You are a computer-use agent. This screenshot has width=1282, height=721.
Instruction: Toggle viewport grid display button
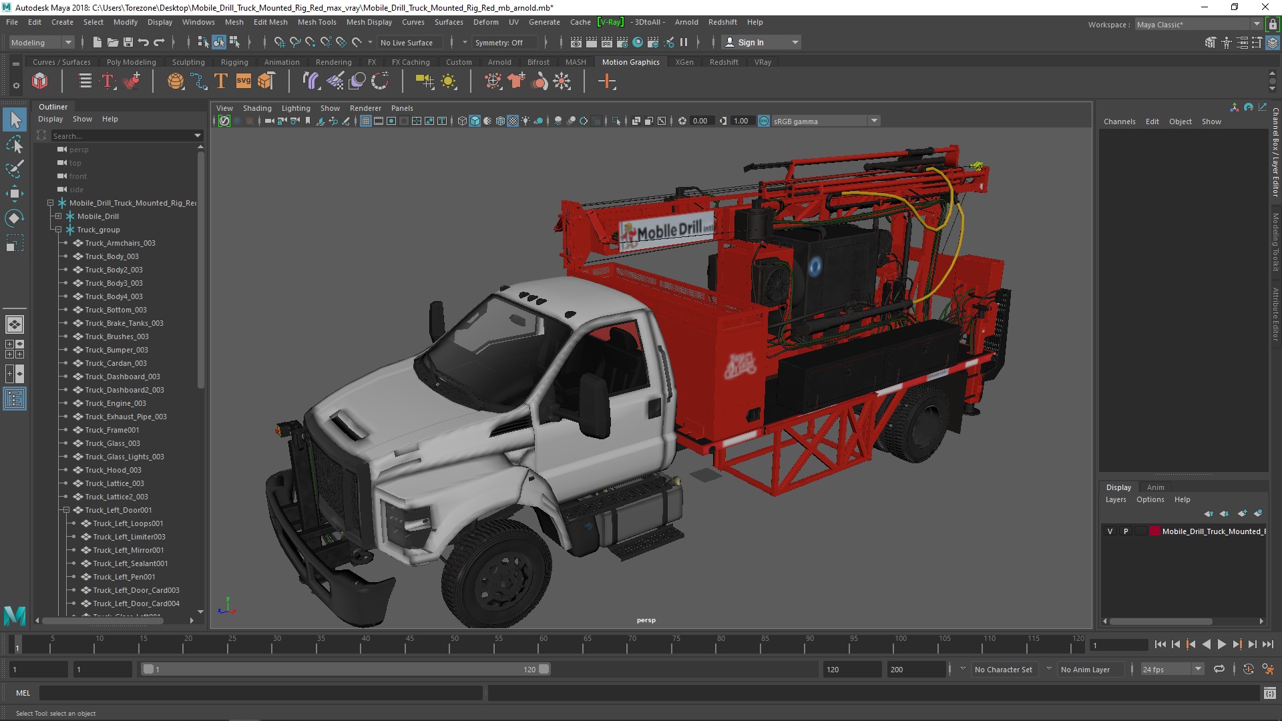point(366,121)
